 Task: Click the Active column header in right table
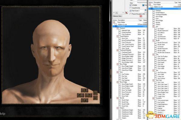pos(151,2)
